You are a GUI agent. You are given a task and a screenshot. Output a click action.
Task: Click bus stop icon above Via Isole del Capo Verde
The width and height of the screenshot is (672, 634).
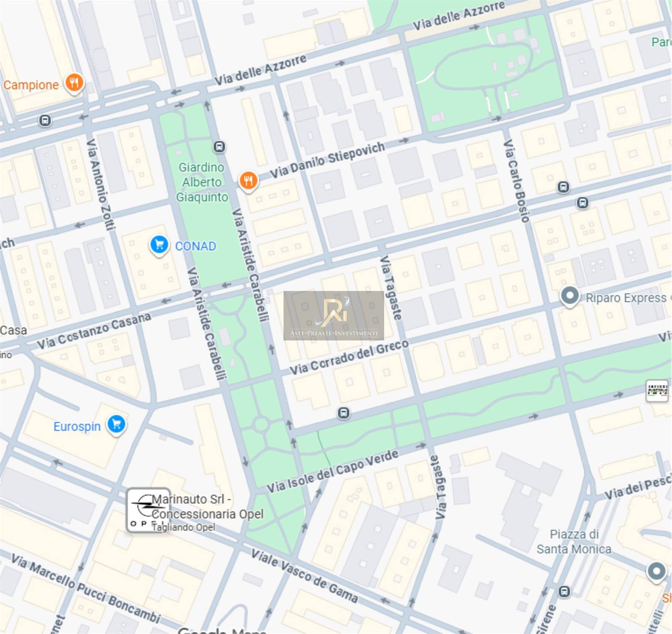coord(344,413)
